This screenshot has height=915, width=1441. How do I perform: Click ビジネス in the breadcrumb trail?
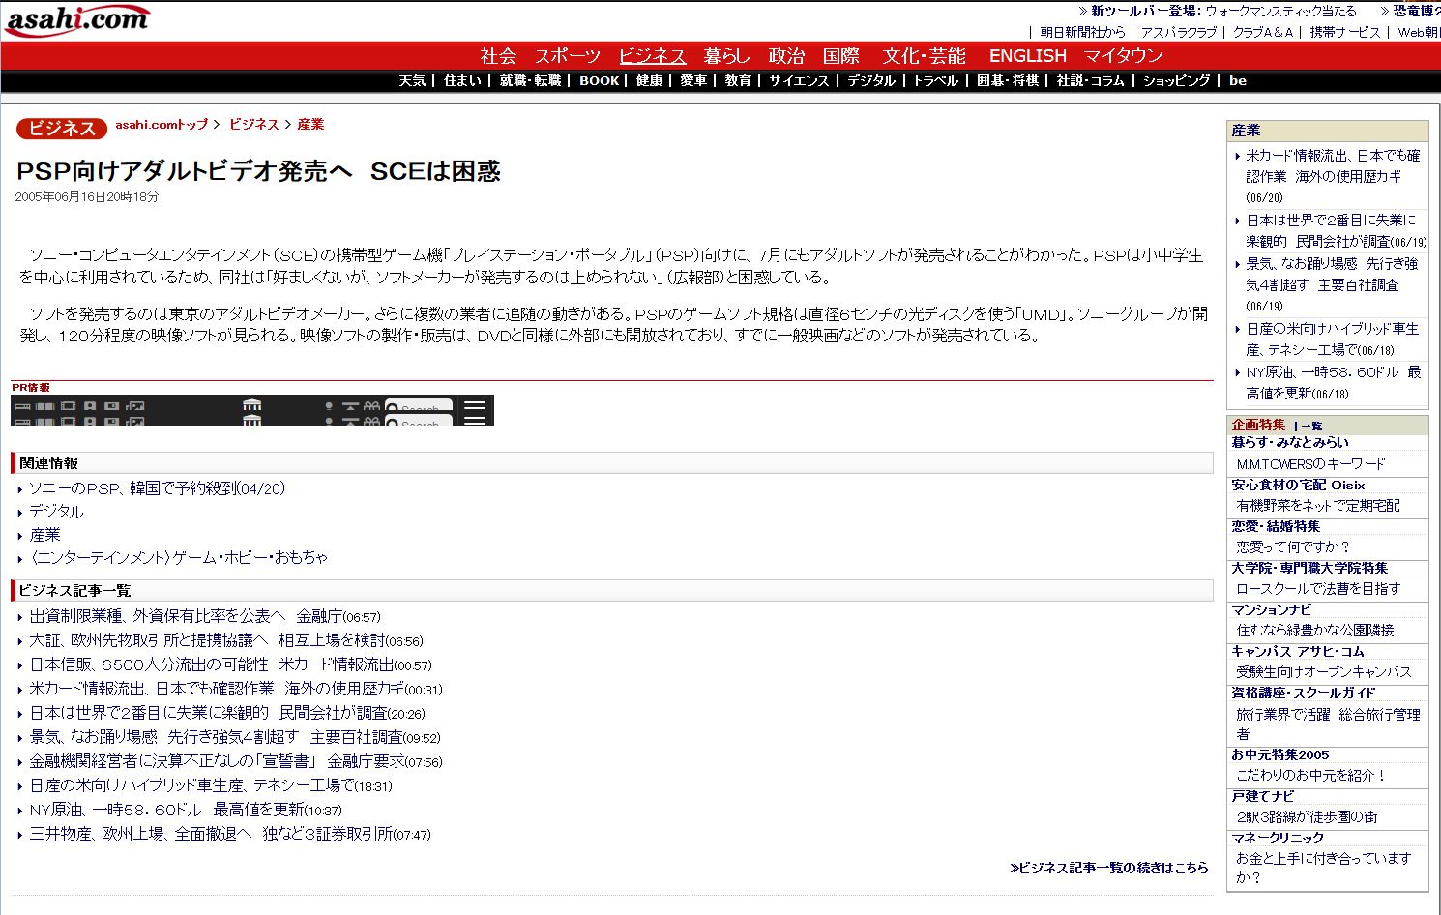(254, 125)
